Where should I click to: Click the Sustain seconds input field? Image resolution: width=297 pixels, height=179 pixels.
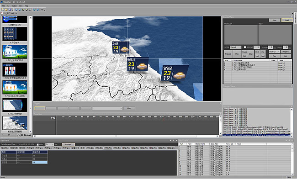(270, 47)
